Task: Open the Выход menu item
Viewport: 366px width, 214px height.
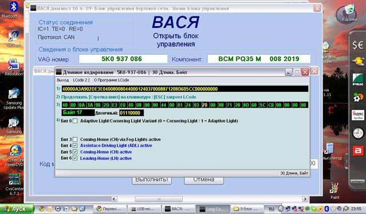Action: tap(63, 80)
